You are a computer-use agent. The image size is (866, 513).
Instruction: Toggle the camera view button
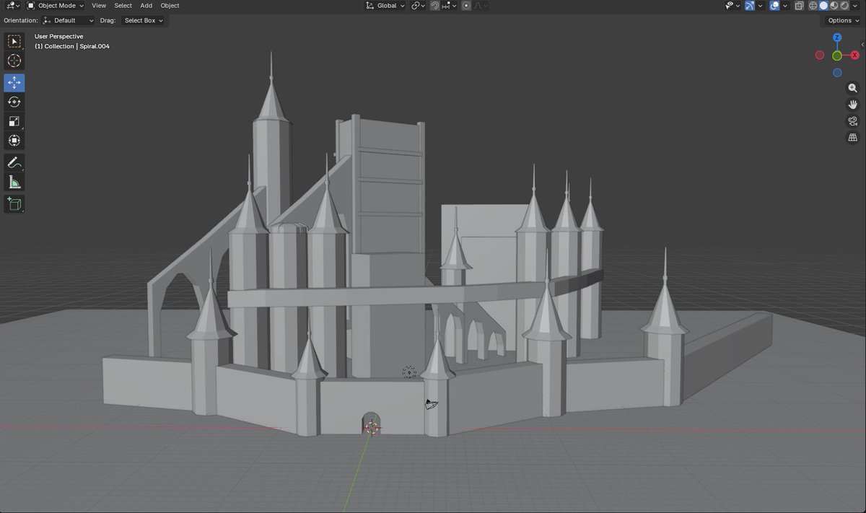(852, 120)
